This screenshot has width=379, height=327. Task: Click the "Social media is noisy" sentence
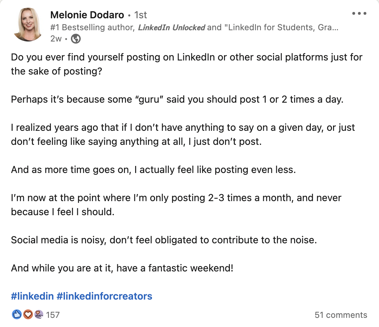[x=164, y=240]
